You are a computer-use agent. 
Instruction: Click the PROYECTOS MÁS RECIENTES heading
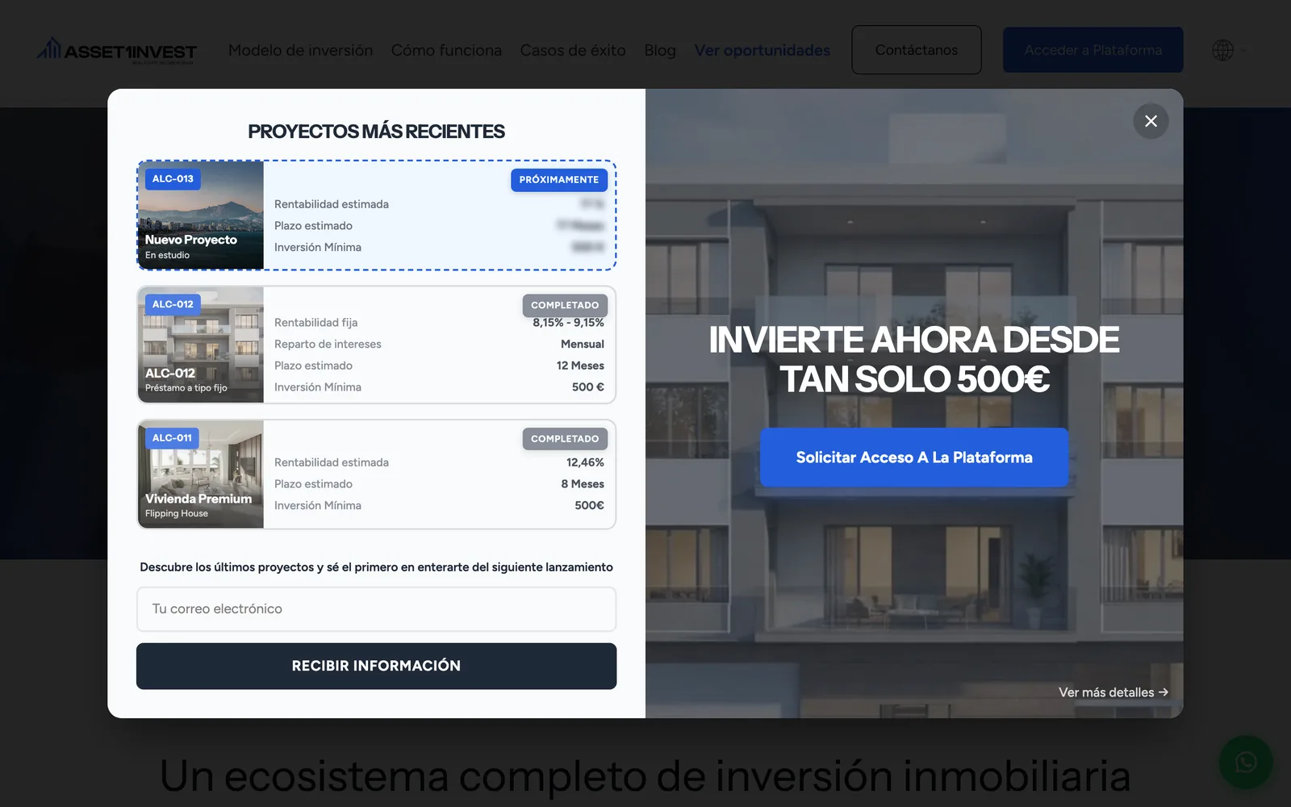click(x=376, y=132)
